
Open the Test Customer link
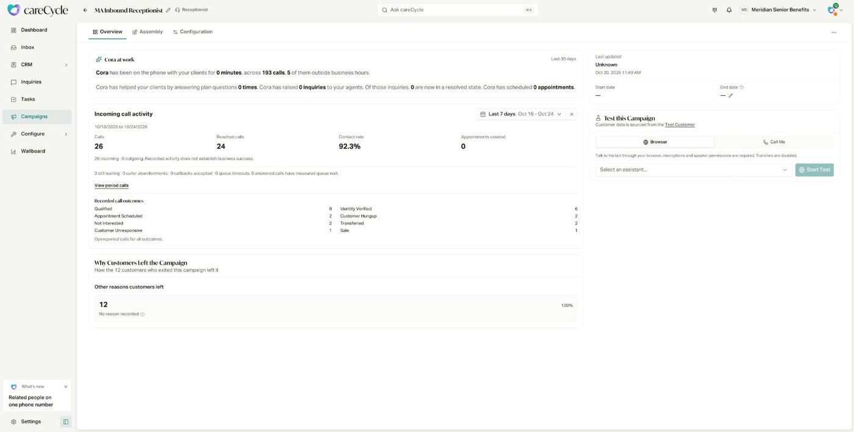pos(680,124)
